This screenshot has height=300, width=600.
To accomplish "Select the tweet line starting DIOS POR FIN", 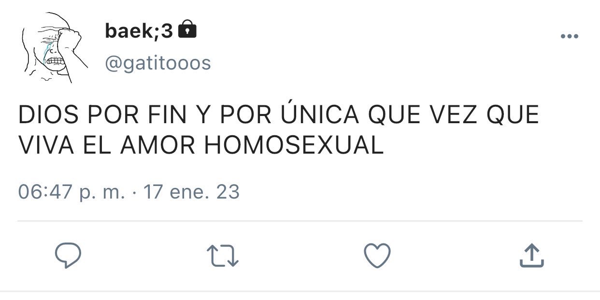I will point(278,115).
